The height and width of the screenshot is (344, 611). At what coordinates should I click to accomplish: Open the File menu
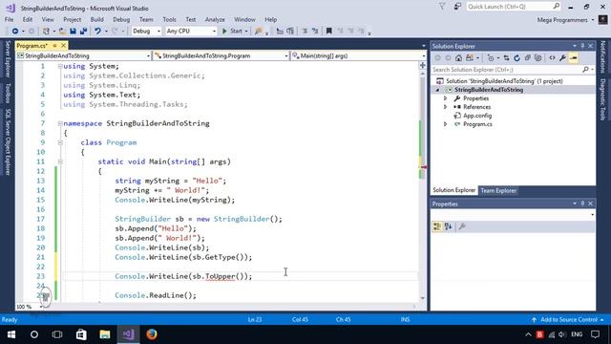[x=9, y=19]
